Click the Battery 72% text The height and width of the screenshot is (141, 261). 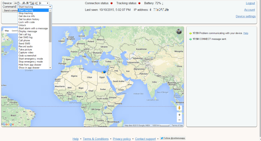pyautogui.click(x=153, y=3)
